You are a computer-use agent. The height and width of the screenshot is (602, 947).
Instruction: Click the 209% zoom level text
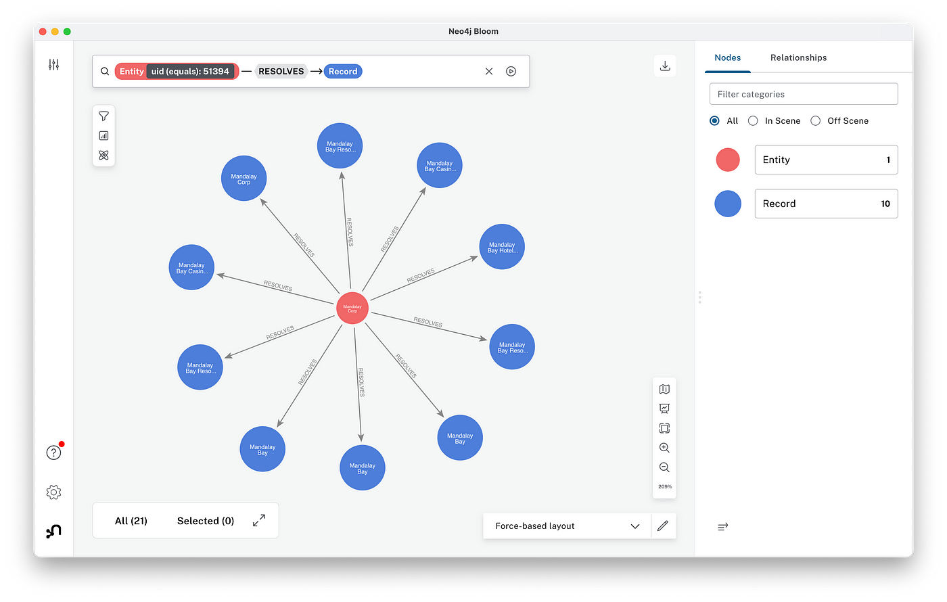tap(665, 486)
